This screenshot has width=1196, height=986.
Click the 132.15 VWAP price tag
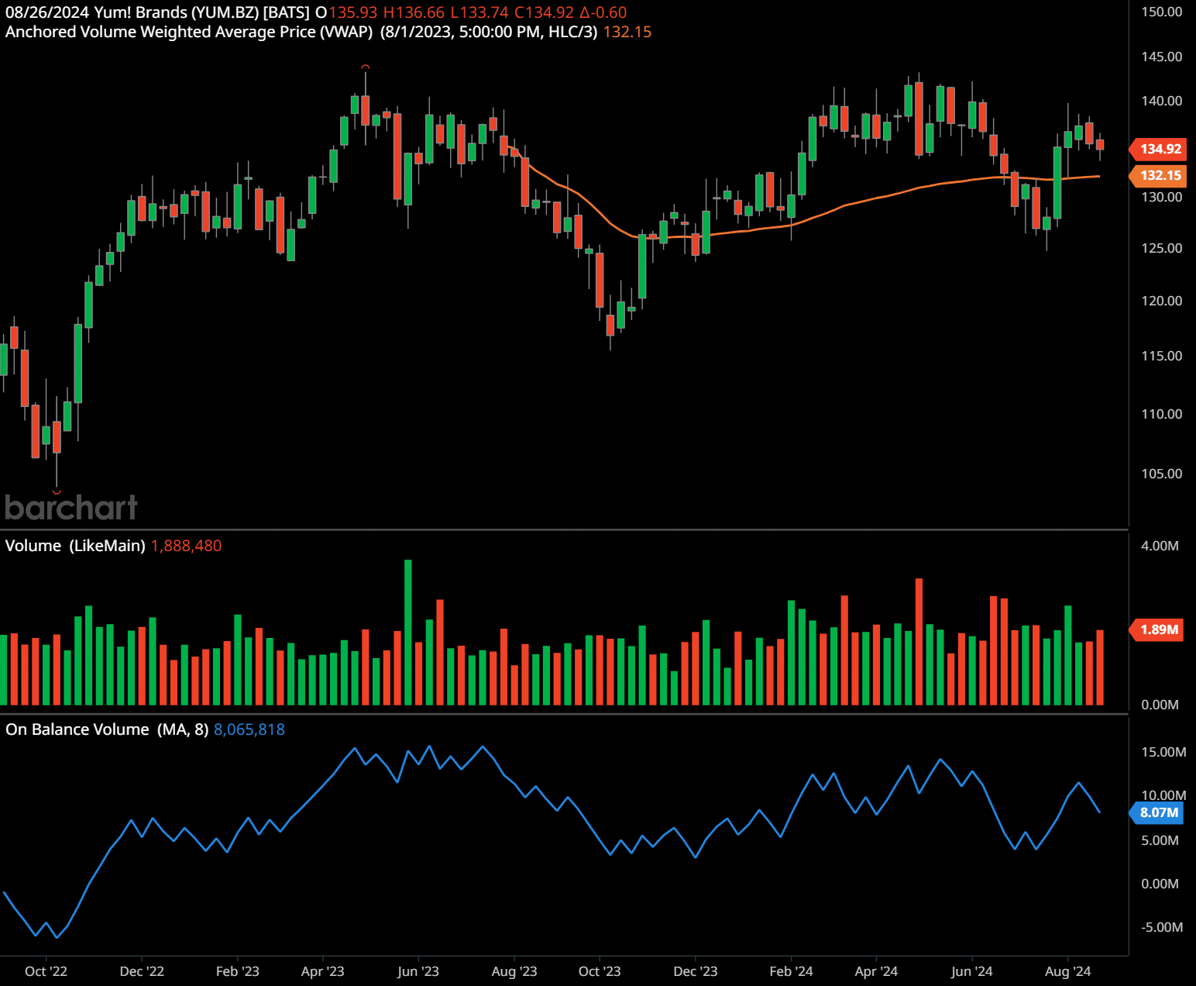pos(1158,175)
